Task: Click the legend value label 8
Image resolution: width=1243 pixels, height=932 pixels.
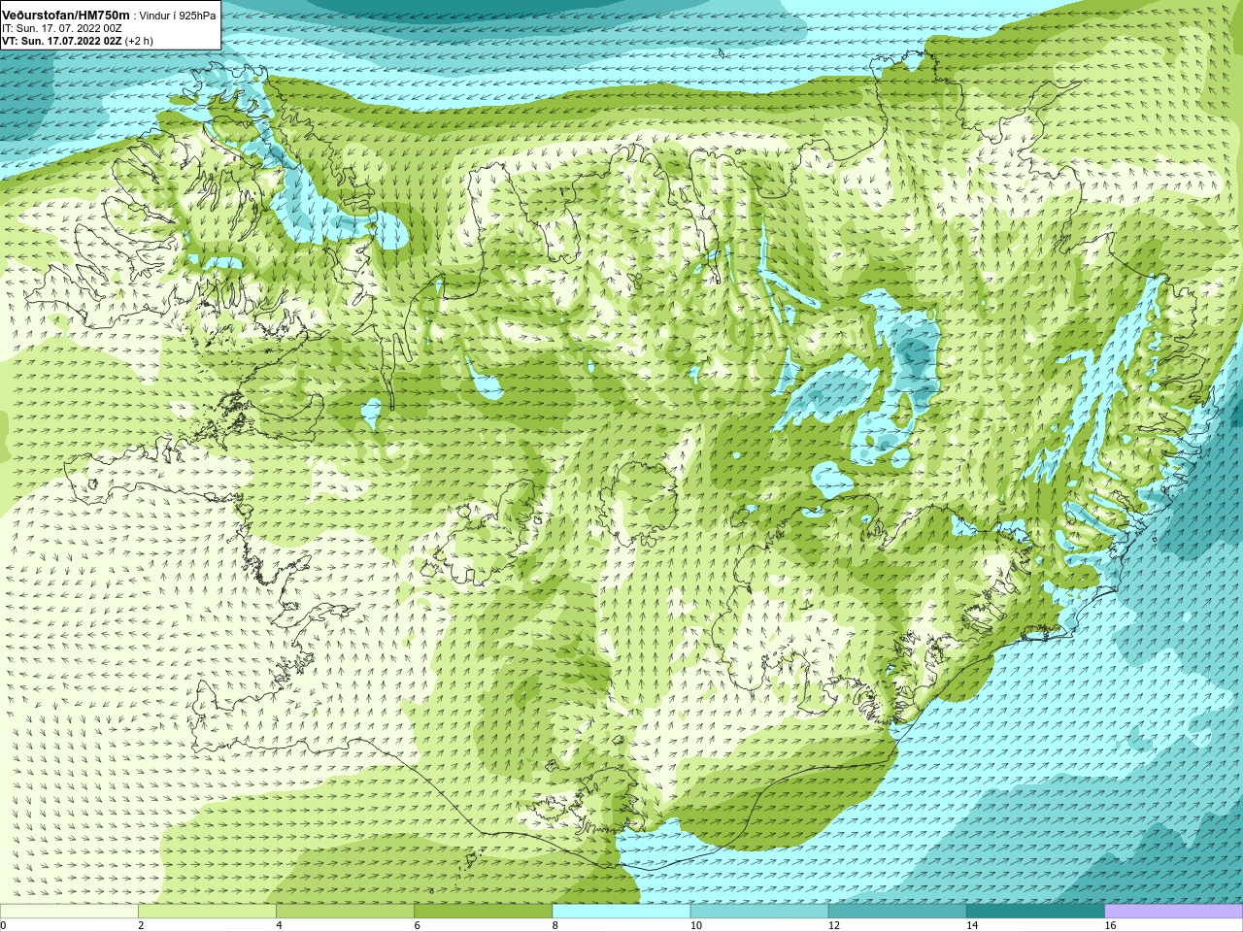Action: click(555, 925)
